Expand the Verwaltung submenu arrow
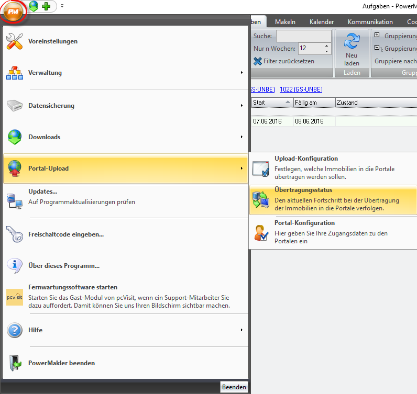 242,72
